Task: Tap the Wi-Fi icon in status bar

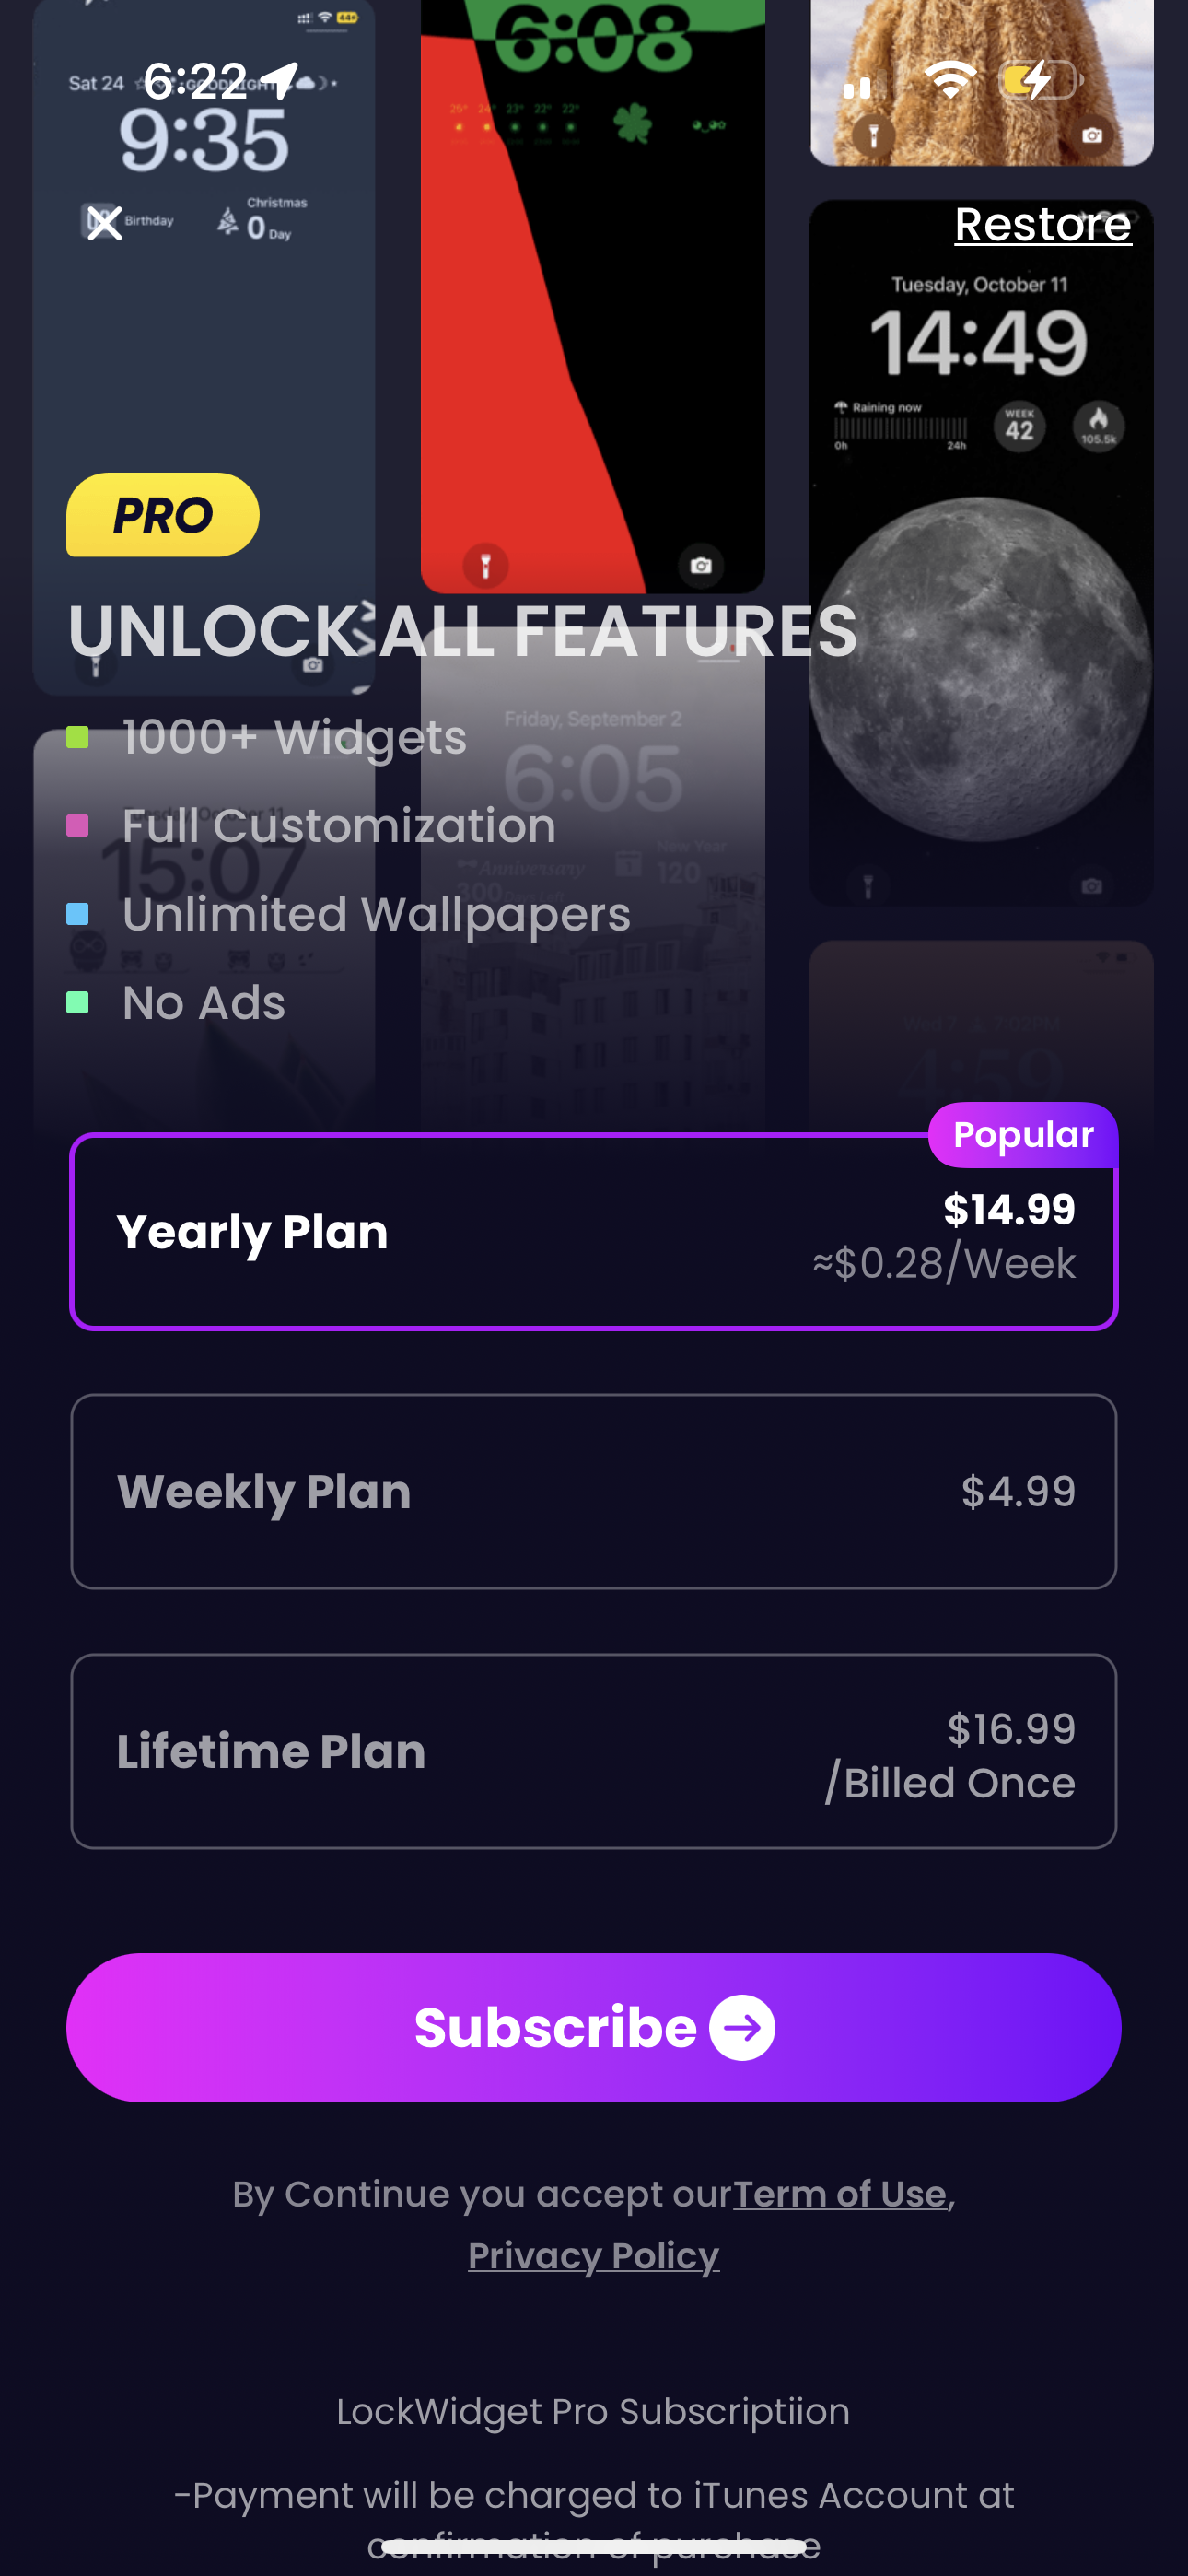Action: (x=950, y=80)
